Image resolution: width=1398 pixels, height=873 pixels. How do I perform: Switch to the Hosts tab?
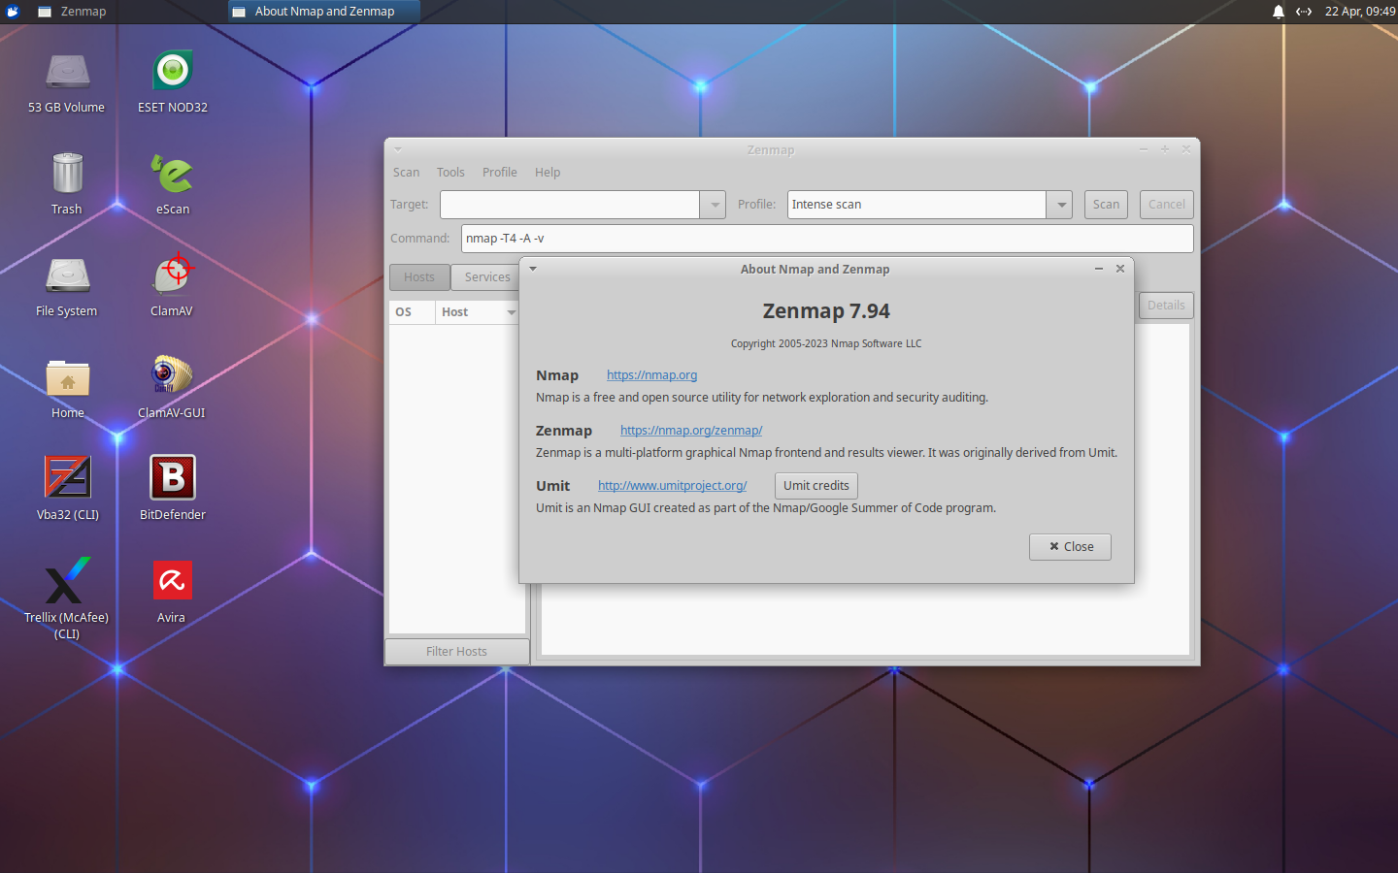pos(419,277)
